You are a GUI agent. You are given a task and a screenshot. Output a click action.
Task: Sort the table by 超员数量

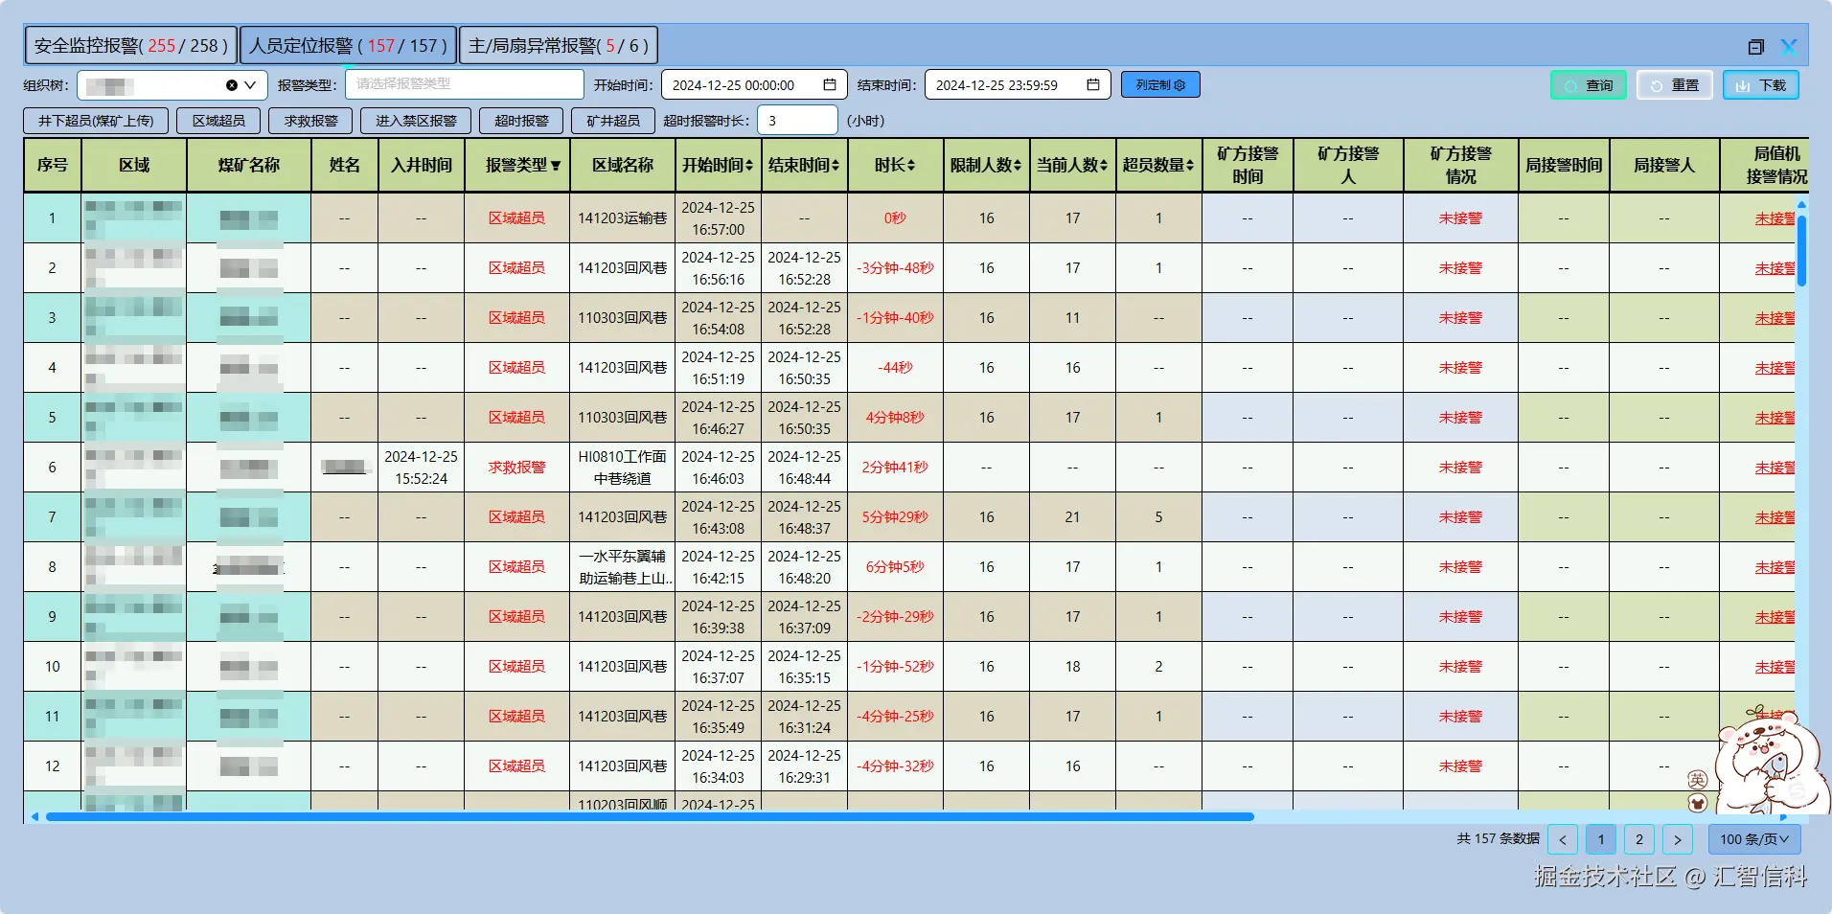1190,166
